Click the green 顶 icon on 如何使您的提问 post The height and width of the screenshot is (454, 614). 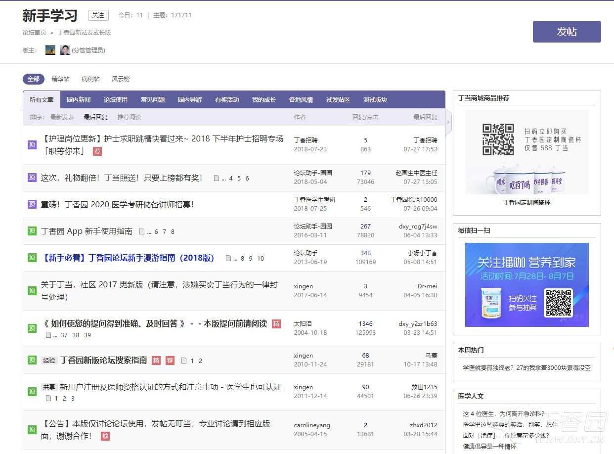point(32,328)
